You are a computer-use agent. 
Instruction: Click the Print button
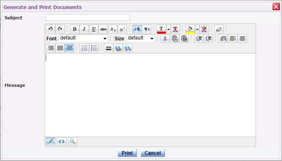coord(127,153)
